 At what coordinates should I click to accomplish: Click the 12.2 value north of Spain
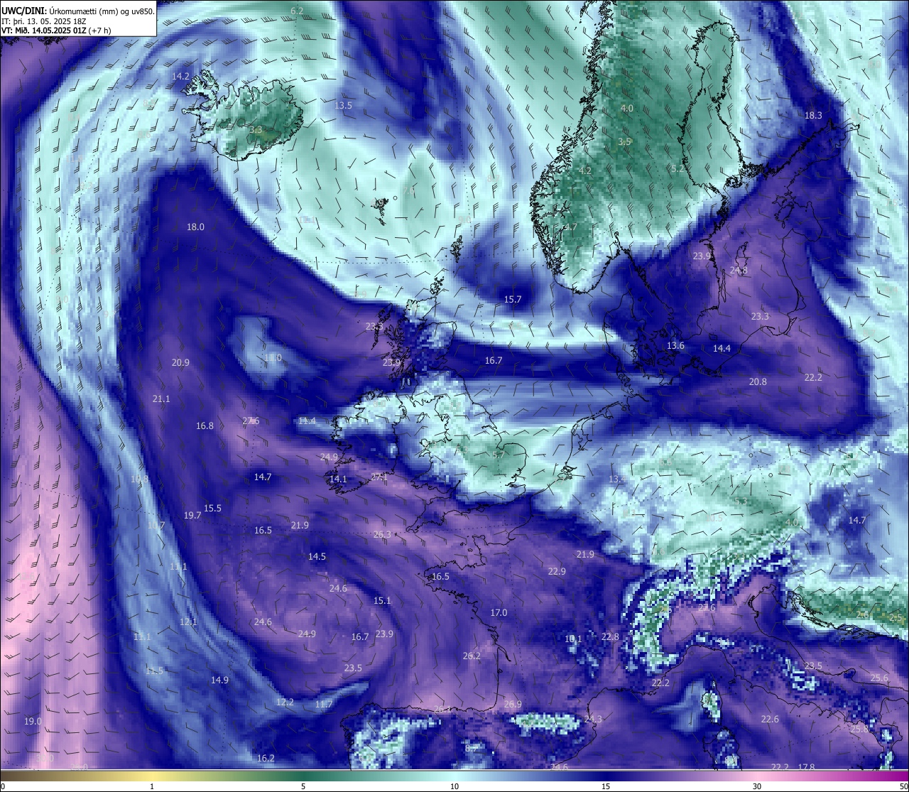coord(285,702)
